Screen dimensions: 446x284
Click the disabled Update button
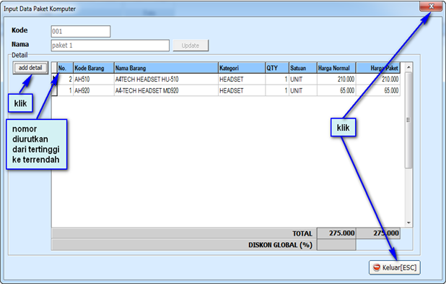tap(191, 46)
